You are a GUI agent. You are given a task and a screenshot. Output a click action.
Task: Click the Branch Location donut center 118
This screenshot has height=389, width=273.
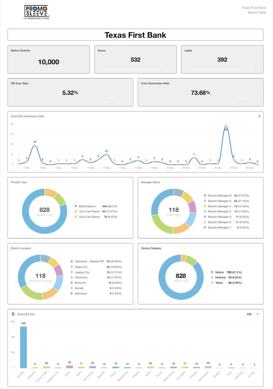[x=40, y=276]
